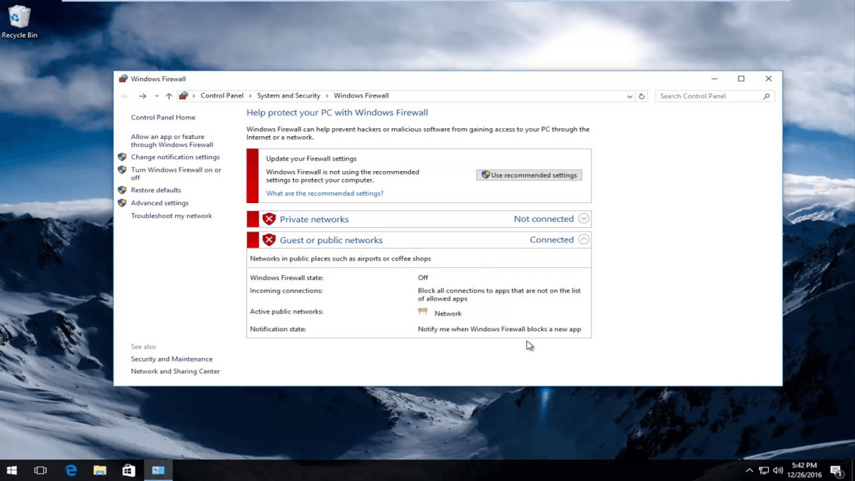Click the refresh button beside address bar

[x=642, y=96]
